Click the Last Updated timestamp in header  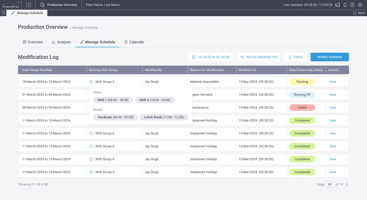(308, 5)
